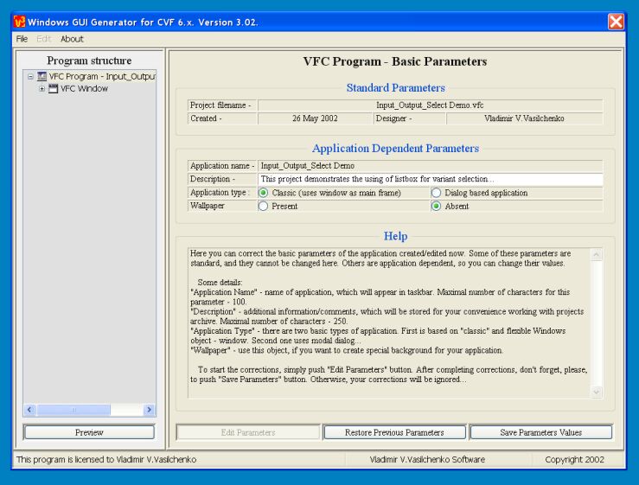Click the Description input field
The width and height of the screenshot is (639, 485).
coord(431,178)
